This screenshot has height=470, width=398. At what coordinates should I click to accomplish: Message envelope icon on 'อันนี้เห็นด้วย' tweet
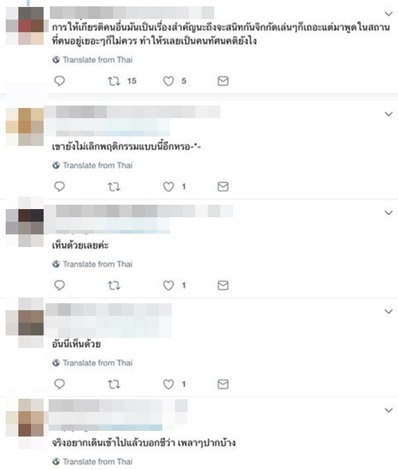[223, 384]
